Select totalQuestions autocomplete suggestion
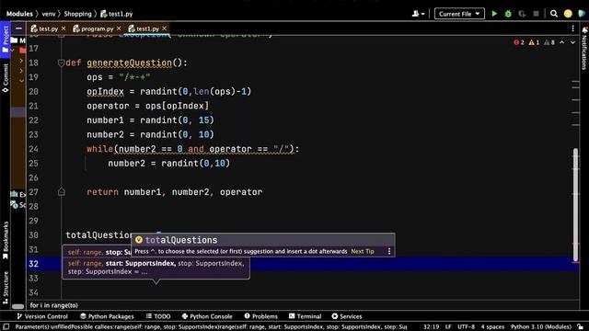 tap(262, 240)
